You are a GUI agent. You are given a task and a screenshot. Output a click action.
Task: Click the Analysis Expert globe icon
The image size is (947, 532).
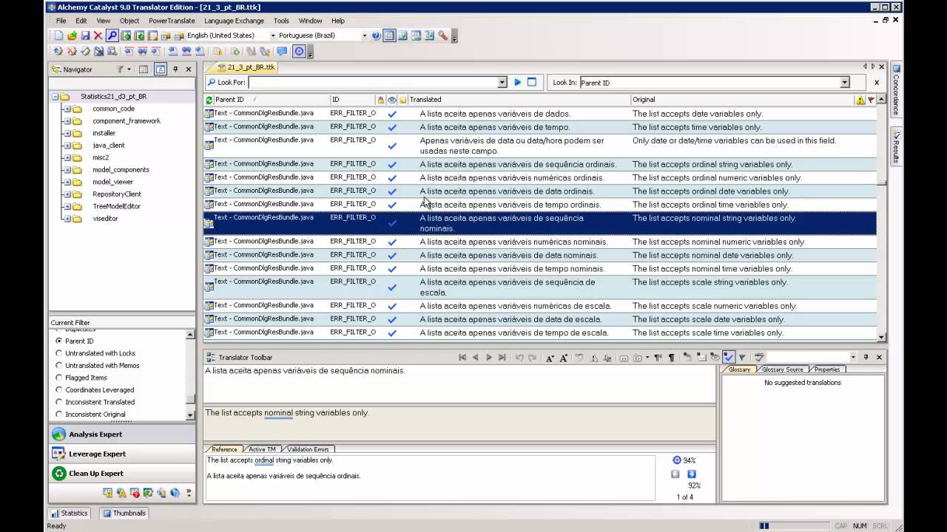pyautogui.click(x=58, y=434)
